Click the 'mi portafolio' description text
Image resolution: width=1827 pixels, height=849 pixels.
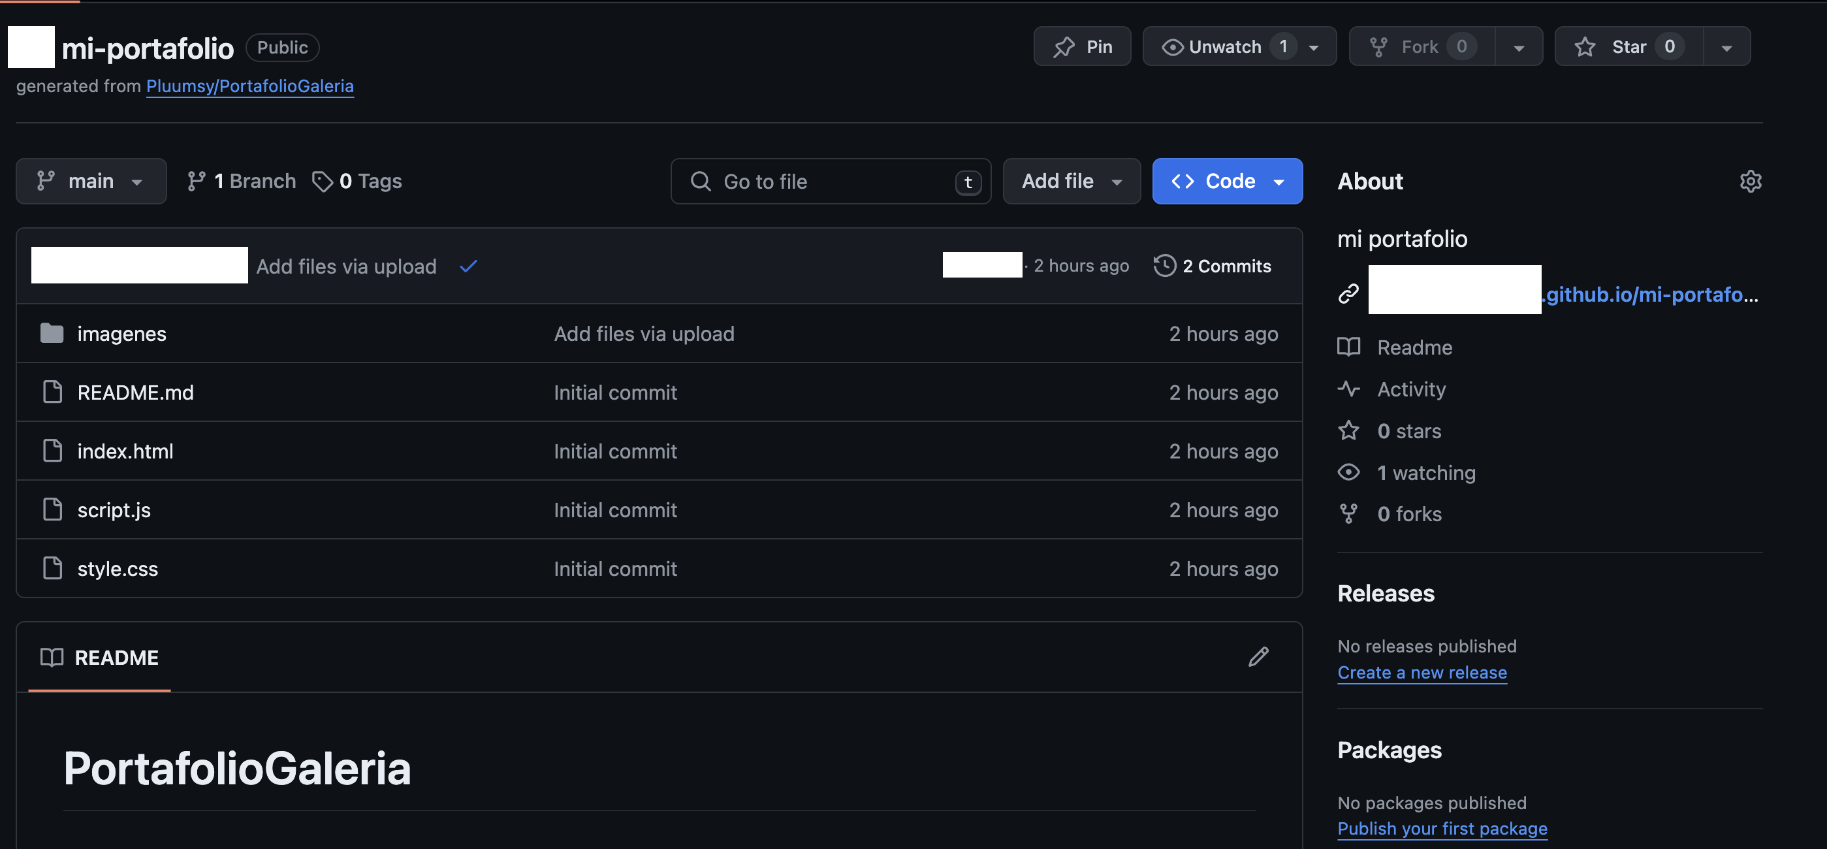(1402, 238)
